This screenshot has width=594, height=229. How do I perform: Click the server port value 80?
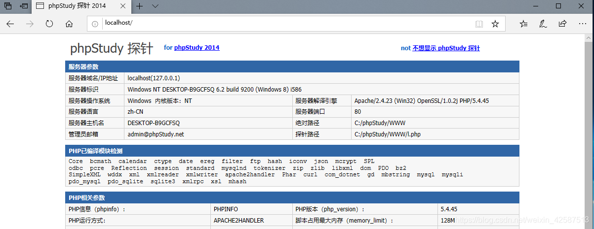coord(357,112)
